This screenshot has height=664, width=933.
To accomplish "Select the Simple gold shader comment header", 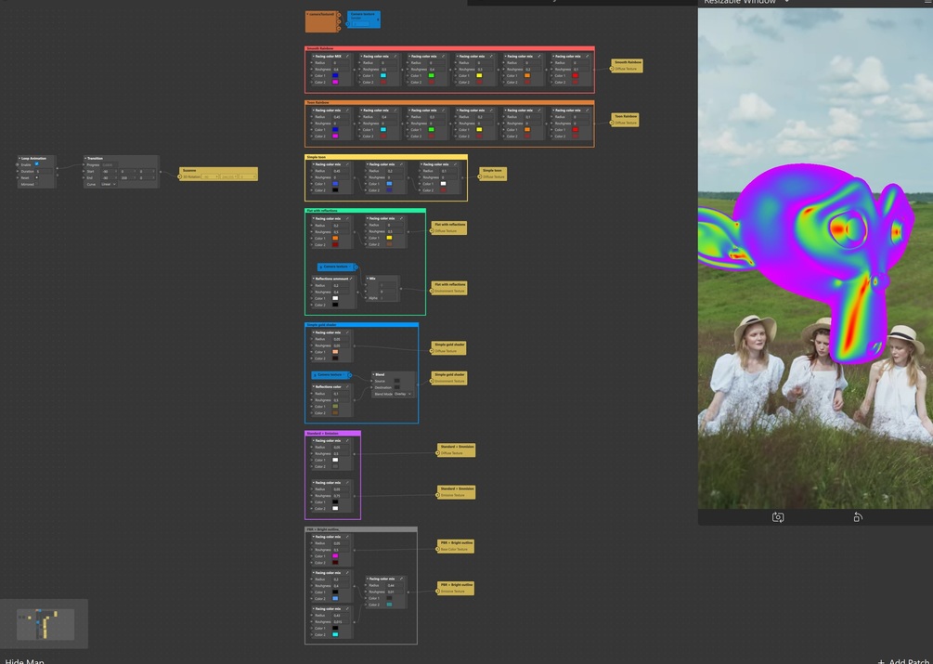I will [x=362, y=325].
